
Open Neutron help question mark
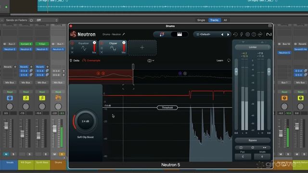click(254, 35)
